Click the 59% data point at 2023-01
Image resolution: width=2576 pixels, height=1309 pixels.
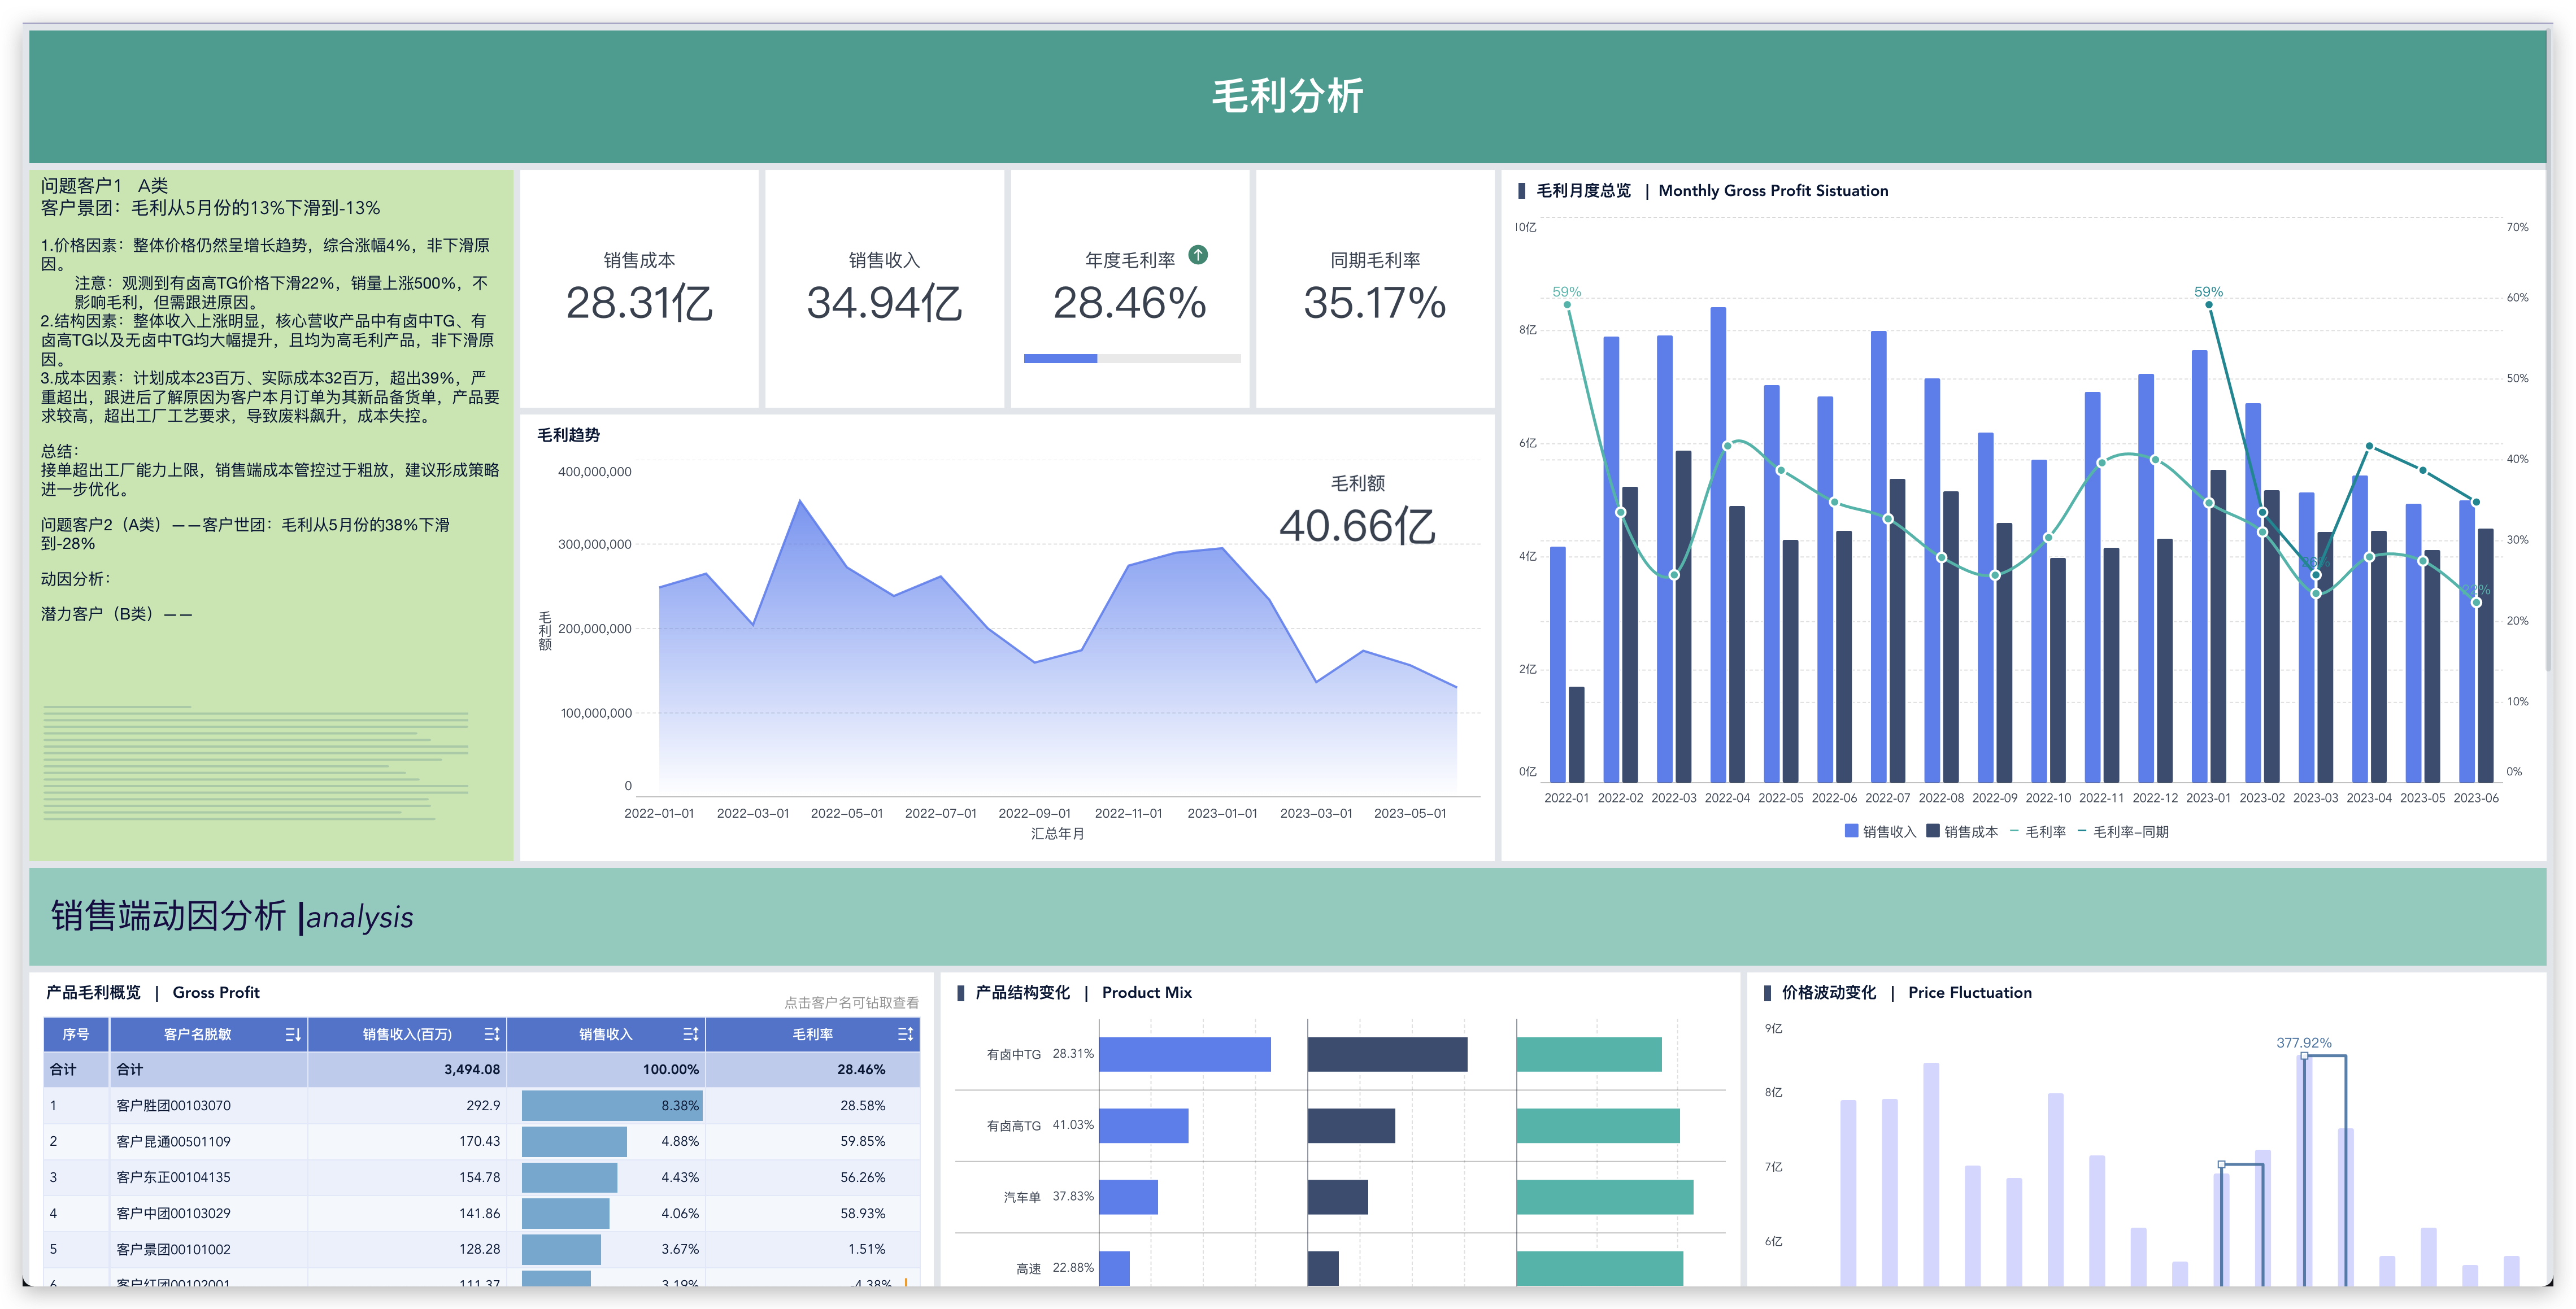pyautogui.click(x=2208, y=305)
